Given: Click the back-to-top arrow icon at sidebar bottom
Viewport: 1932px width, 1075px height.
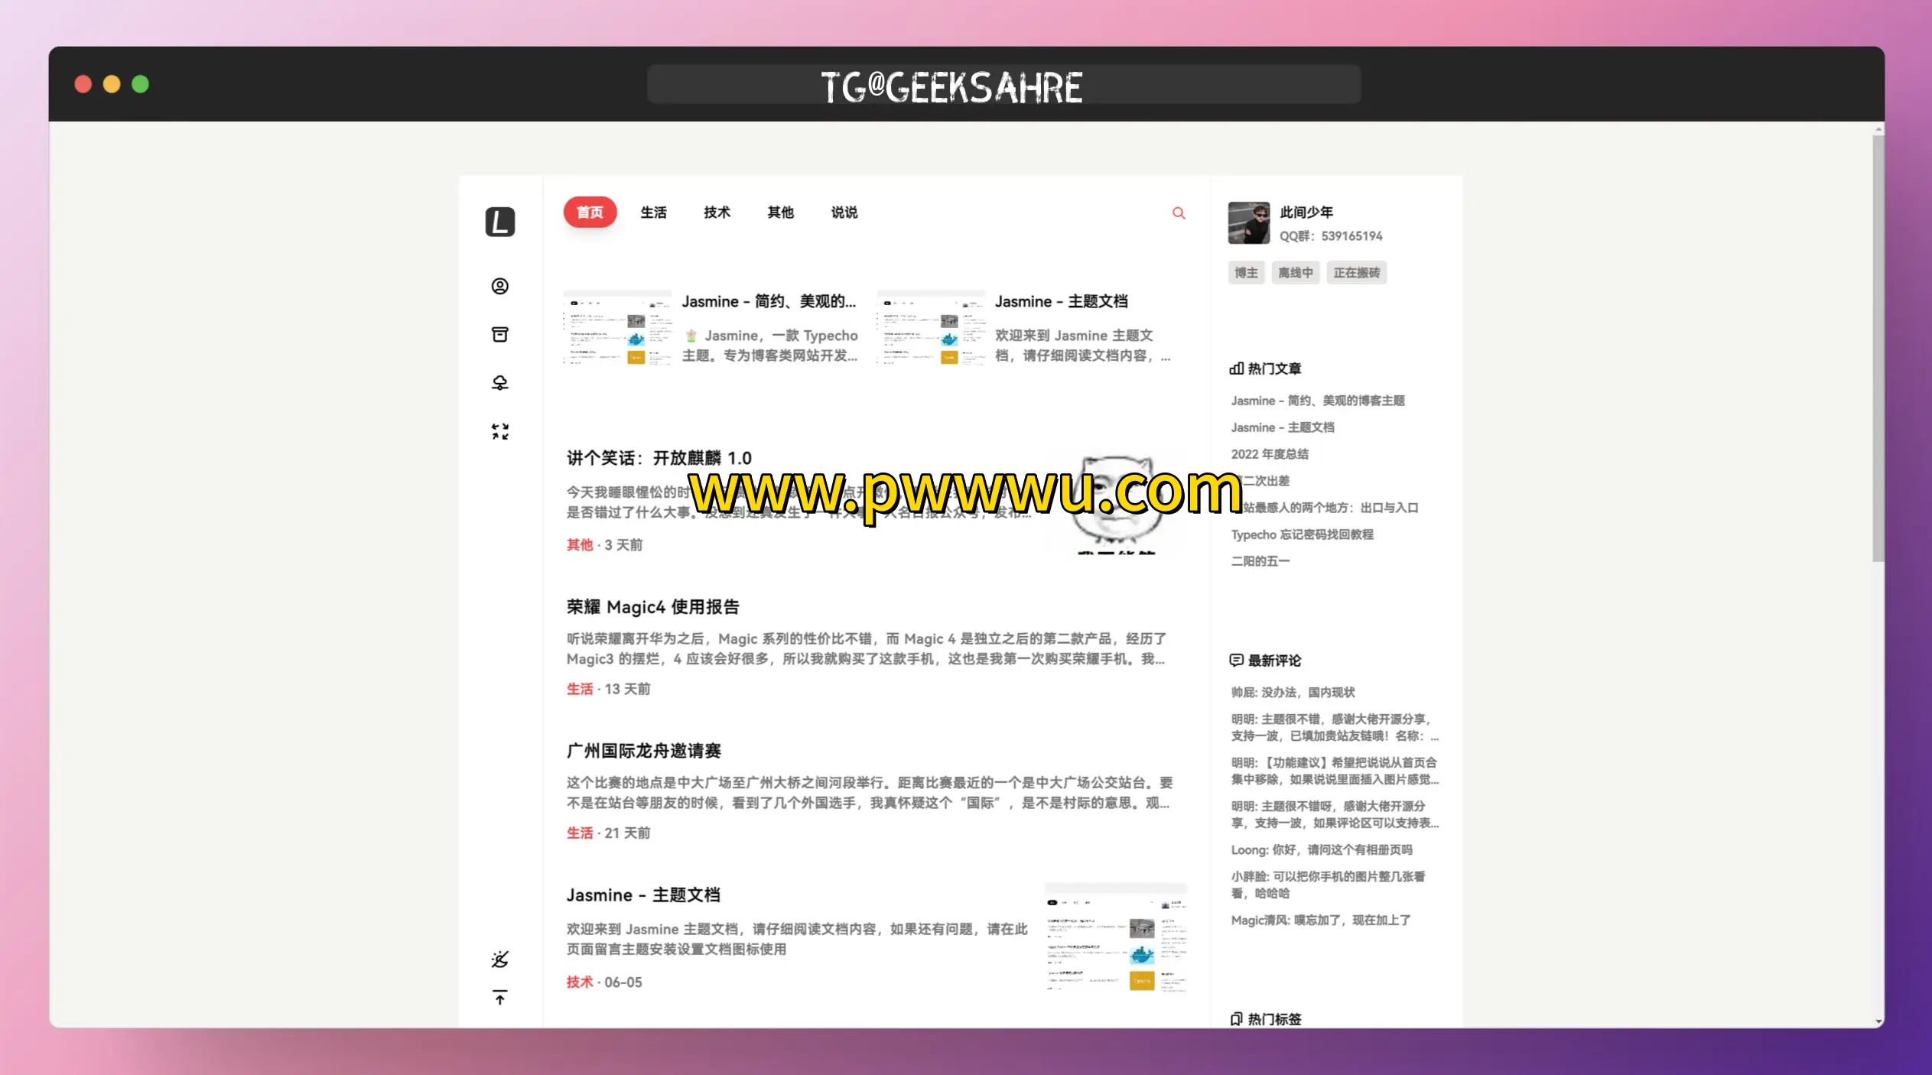Looking at the screenshot, I should click(500, 999).
